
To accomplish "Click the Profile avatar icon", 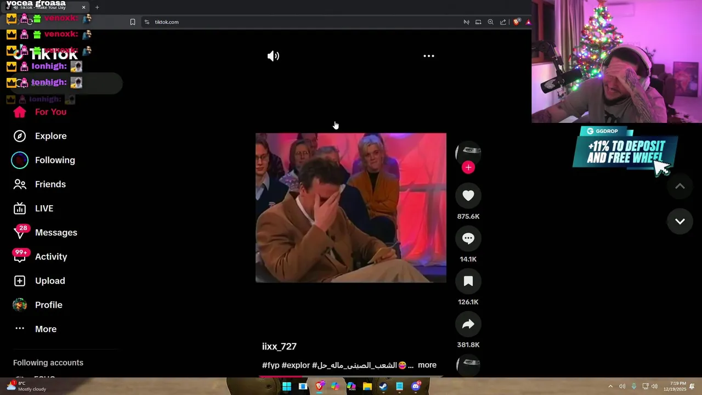I will (20, 305).
